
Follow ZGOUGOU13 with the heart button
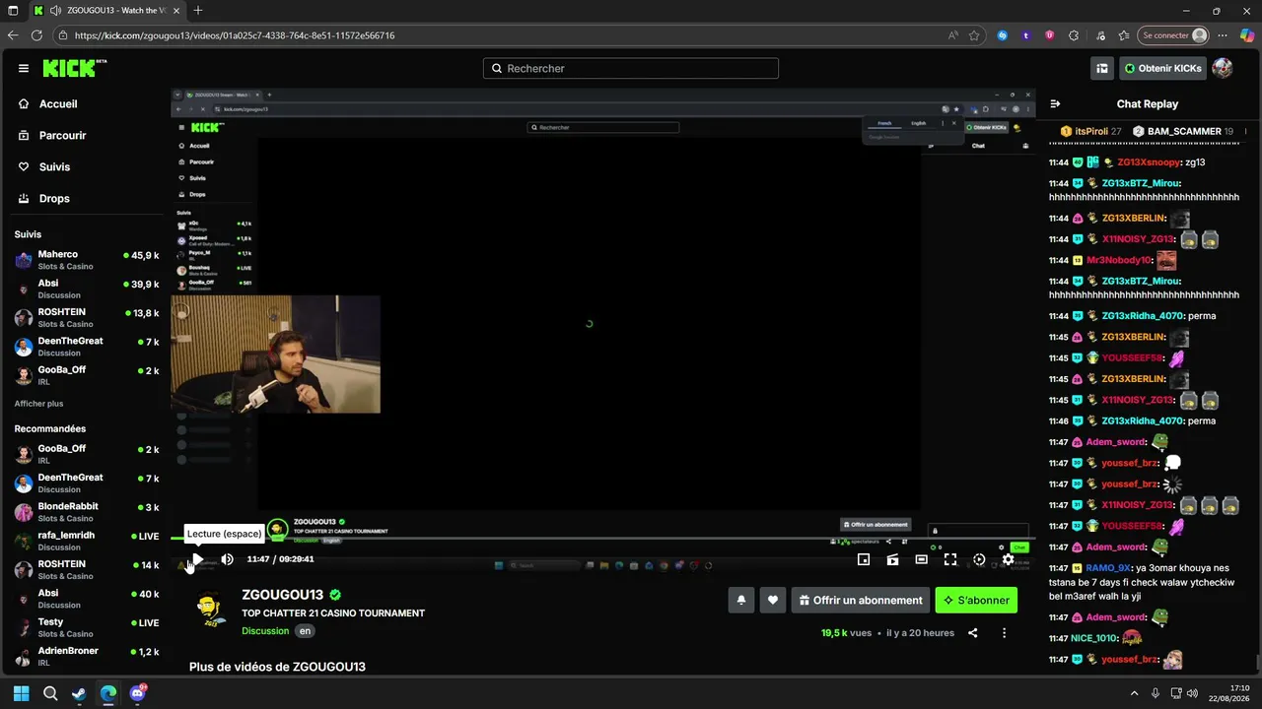click(773, 600)
